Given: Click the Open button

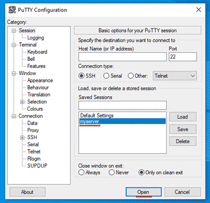Looking at the screenshot, I should 143,192.
